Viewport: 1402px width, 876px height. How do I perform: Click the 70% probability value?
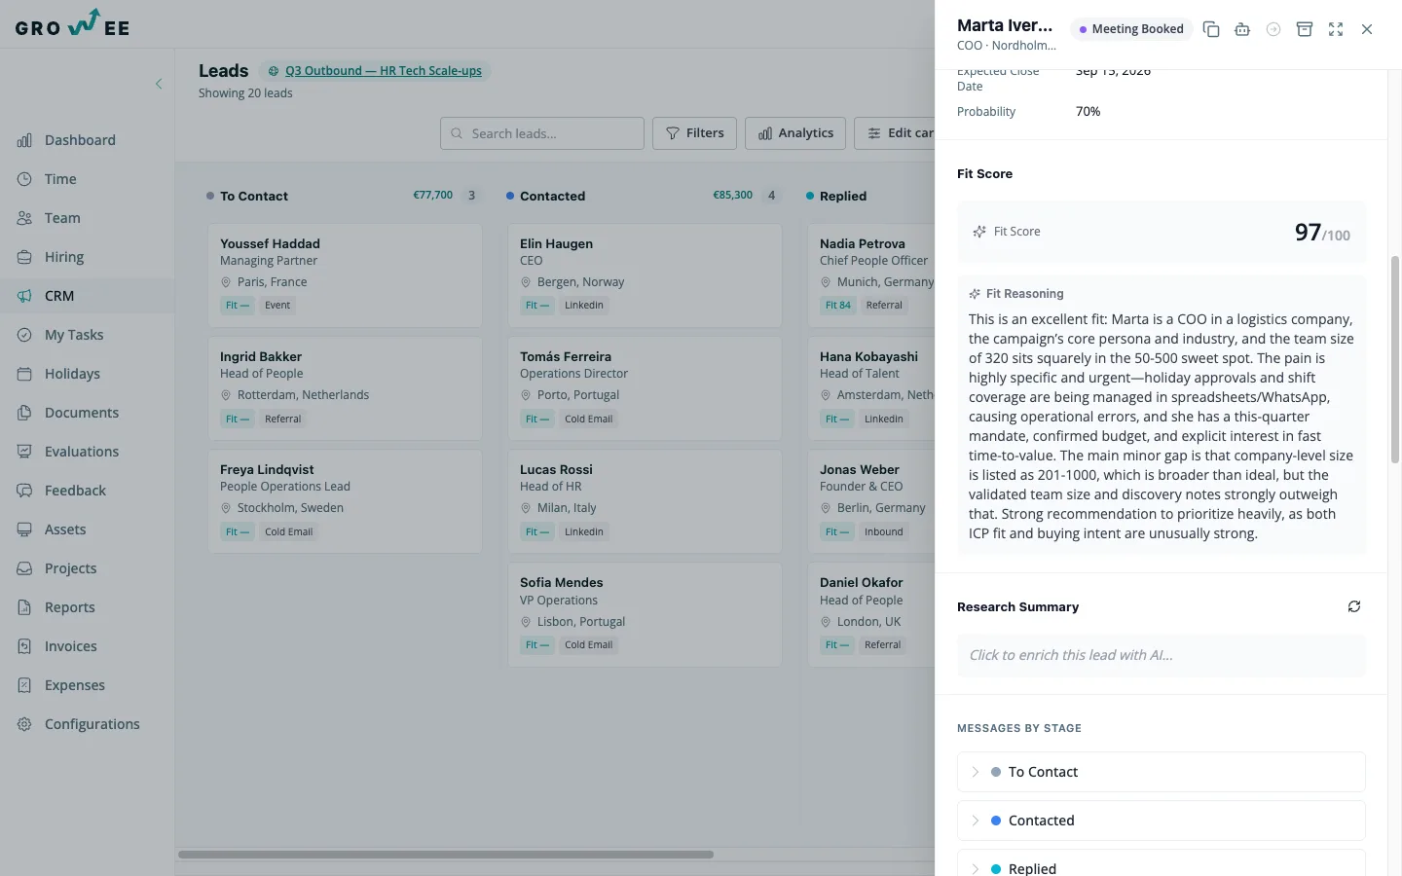coord(1088,112)
